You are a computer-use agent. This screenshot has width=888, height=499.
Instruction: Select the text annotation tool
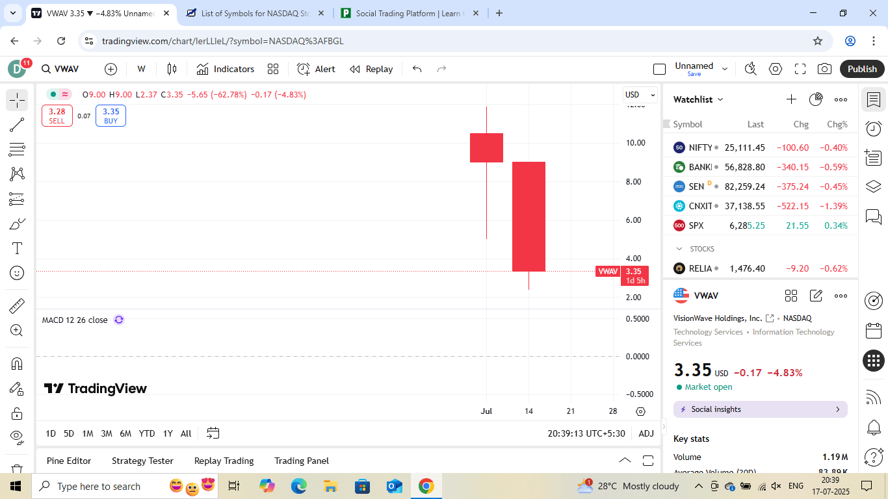(17, 248)
